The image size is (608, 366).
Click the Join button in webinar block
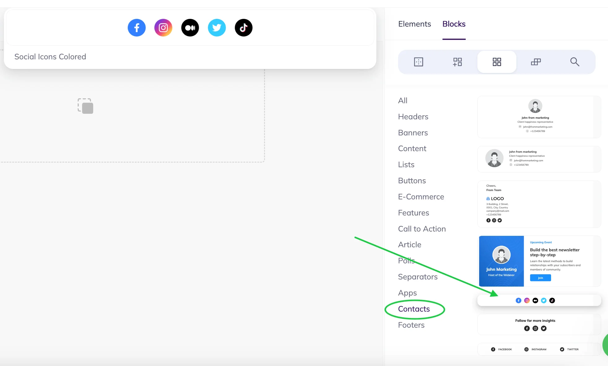540,278
